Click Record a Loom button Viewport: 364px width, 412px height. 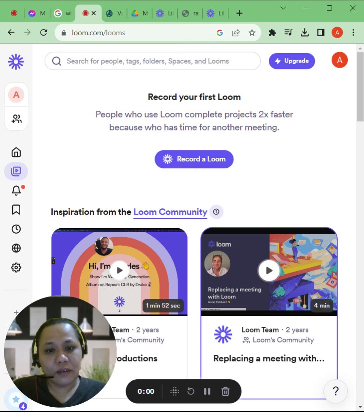194,159
